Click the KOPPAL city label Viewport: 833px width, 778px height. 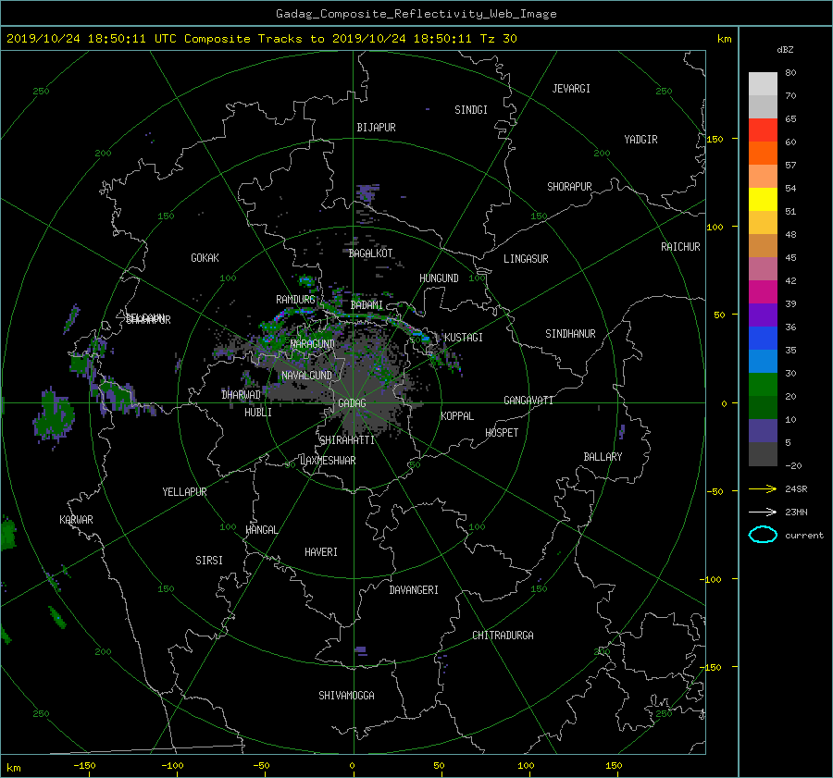click(457, 416)
